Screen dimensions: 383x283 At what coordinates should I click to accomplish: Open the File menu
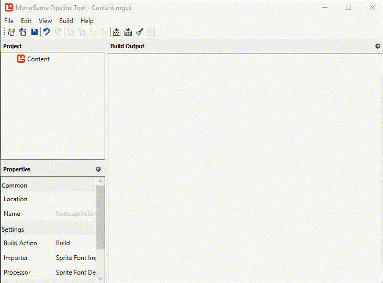(x=9, y=21)
